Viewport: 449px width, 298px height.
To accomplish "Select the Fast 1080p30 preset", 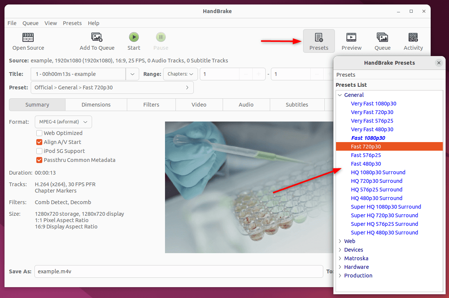I will (368, 138).
